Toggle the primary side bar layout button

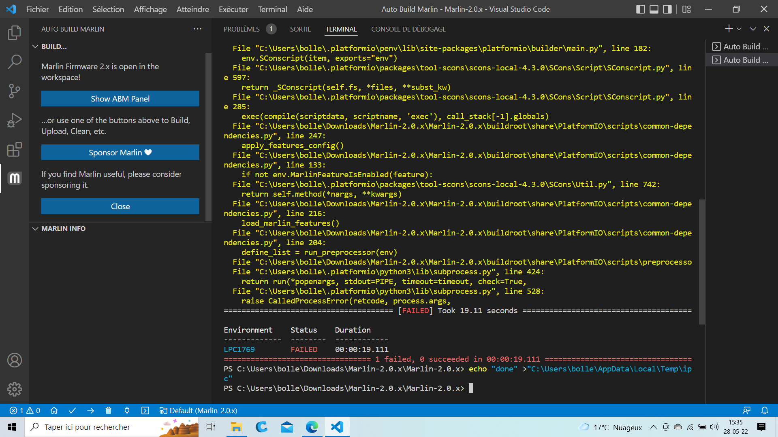pos(641,9)
